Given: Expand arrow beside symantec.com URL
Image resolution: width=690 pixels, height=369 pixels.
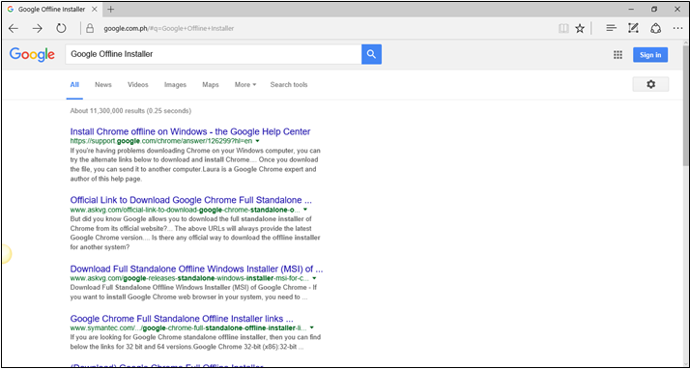Looking at the screenshot, I should pos(311,328).
